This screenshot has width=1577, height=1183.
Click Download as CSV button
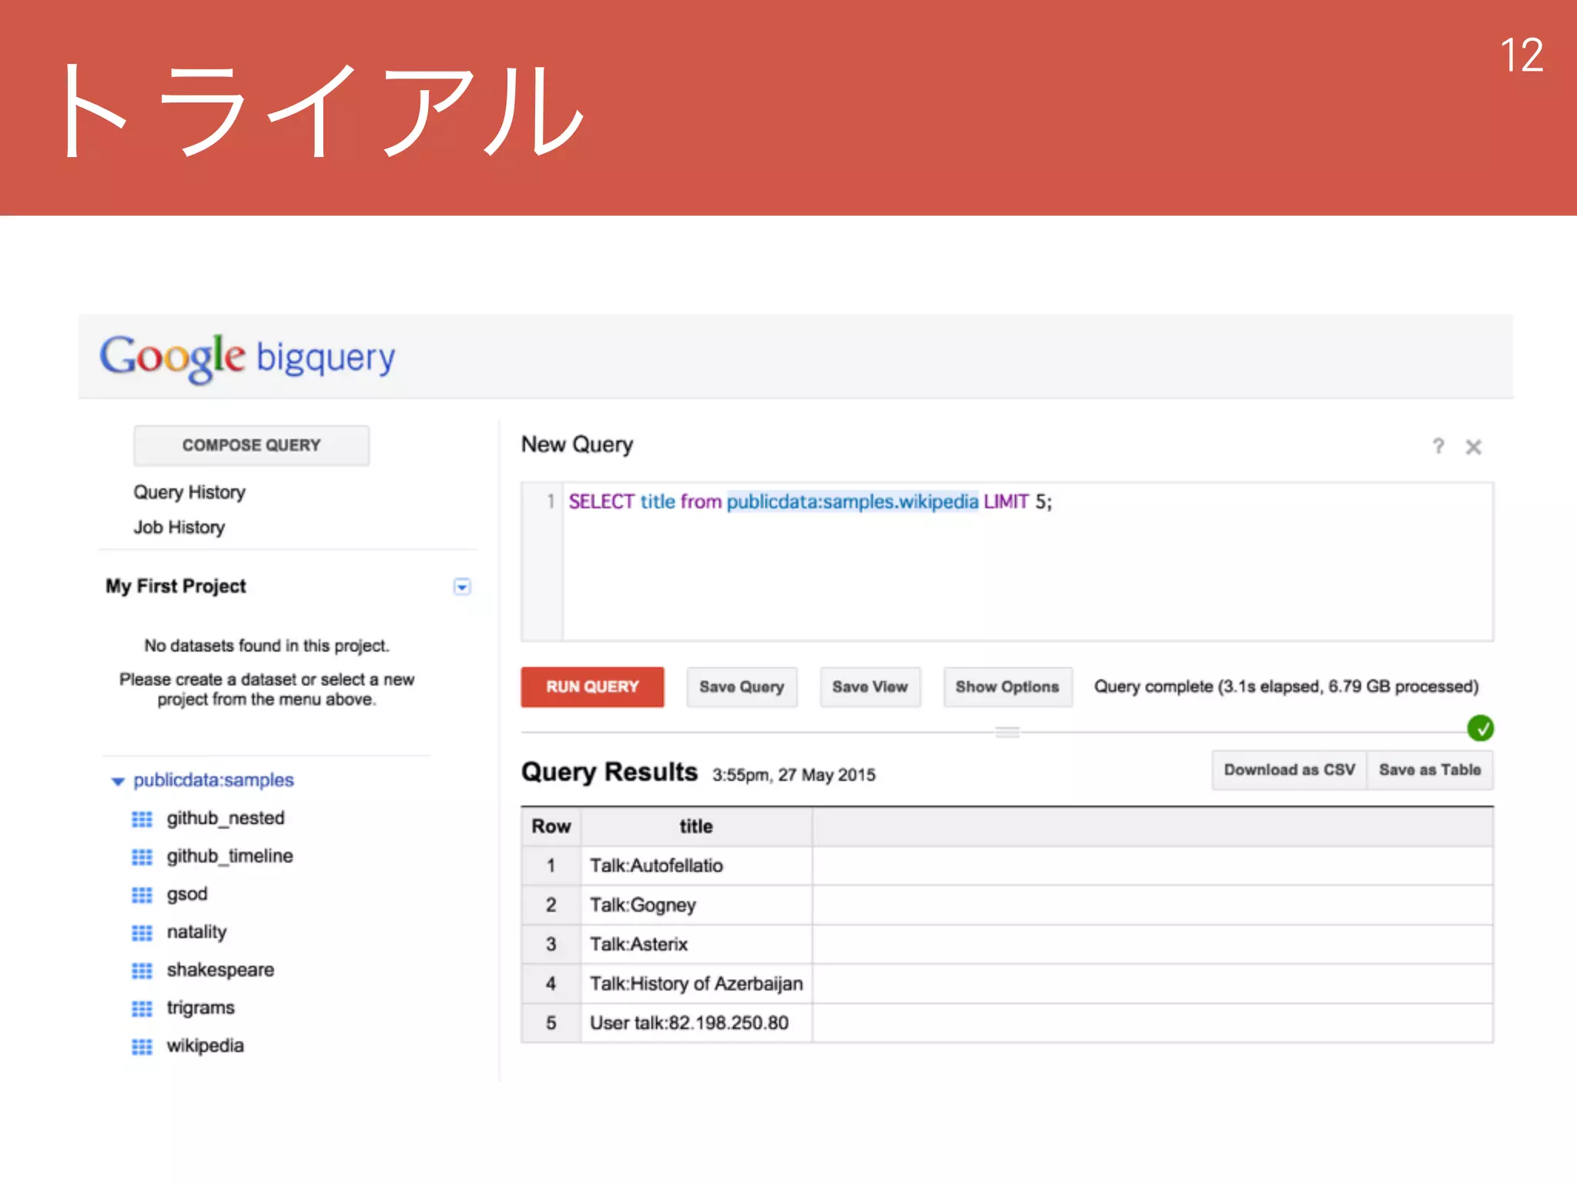pyautogui.click(x=1289, y=769)
